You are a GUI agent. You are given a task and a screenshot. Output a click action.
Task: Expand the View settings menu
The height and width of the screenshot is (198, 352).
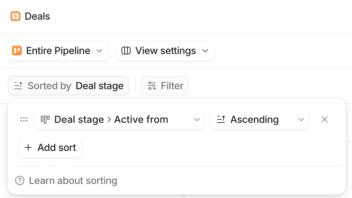coord(165,51)
